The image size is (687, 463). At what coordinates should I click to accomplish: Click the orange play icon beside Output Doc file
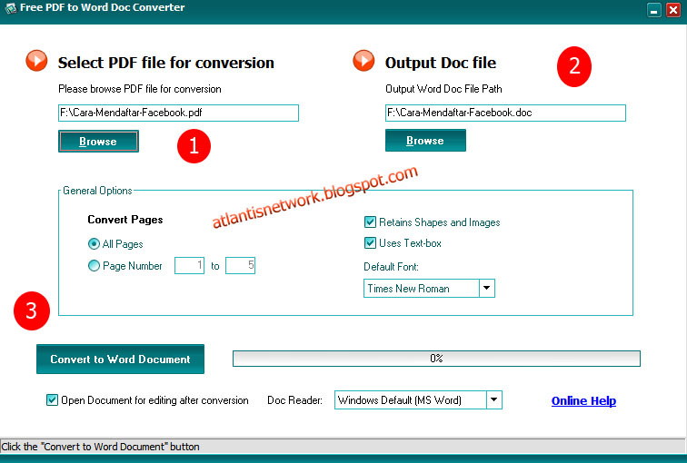[363, 61]
